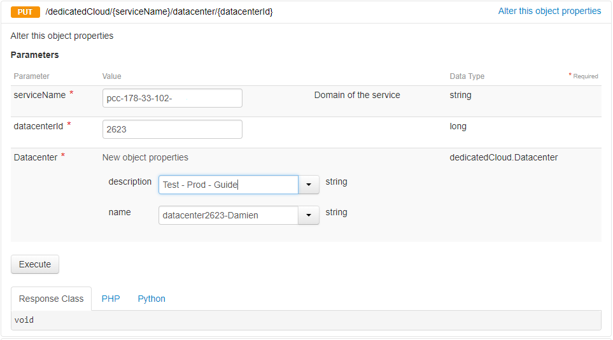Click the Datacenter parameter label

click(36, 157)
